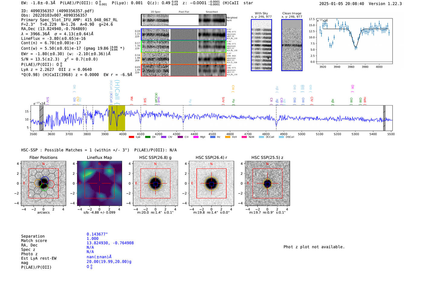Click the "Smoothed" column heading
Viewport: 423px width, 288px height.
[211, 12]
